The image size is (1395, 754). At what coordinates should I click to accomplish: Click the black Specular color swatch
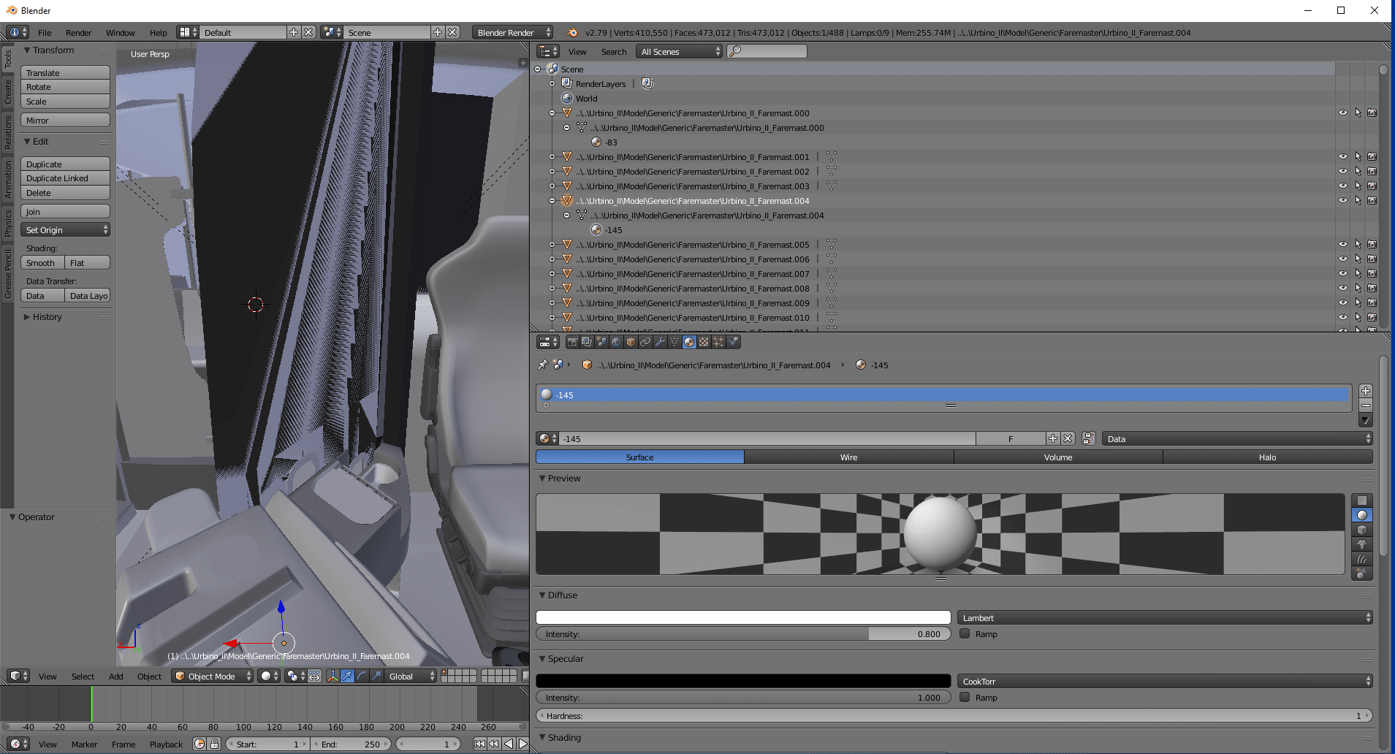743,681
